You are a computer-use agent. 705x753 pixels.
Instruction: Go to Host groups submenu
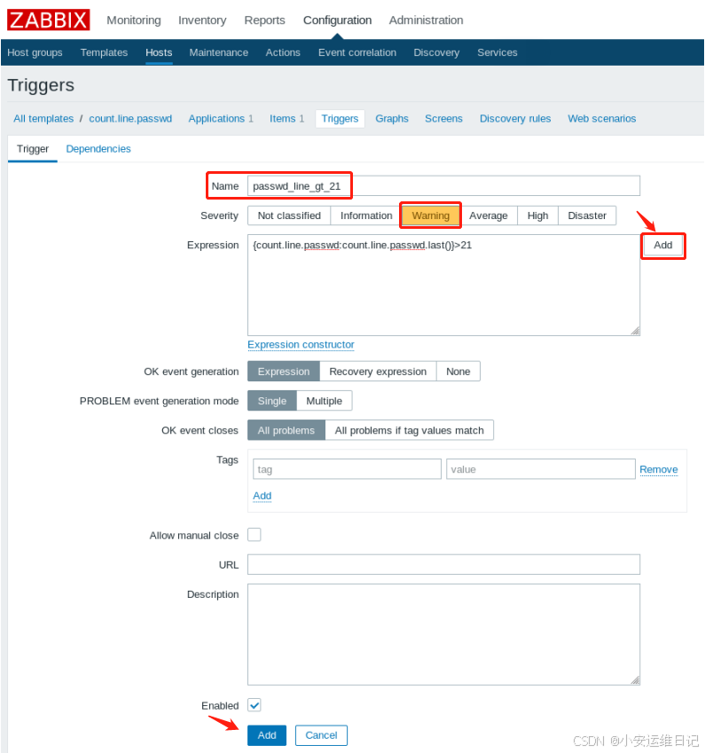click(x=35, y=52)
